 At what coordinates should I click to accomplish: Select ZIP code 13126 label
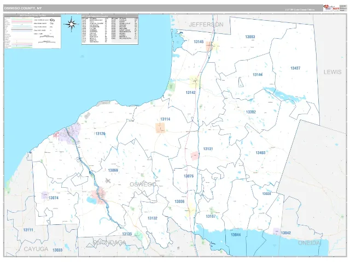coord(100,134)
